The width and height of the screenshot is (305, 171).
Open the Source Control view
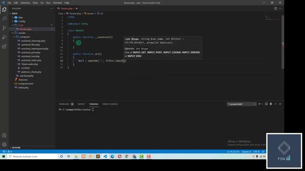[x=4, y=28]
